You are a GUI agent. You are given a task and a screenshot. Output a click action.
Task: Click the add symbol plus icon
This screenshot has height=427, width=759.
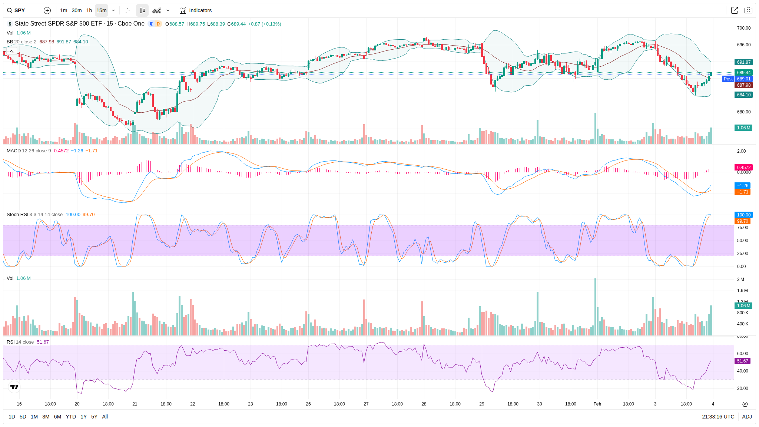coord(47,10)
